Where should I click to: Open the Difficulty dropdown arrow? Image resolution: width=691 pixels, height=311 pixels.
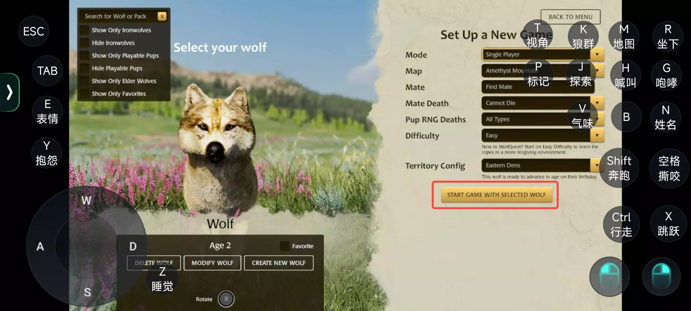597,135
